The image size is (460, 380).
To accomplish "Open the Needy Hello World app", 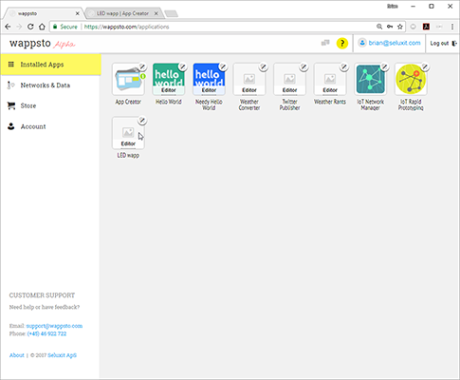I will [x=209, y=79].
